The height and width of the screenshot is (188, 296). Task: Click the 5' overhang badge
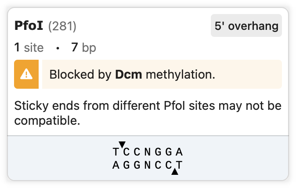coord(246,26)
